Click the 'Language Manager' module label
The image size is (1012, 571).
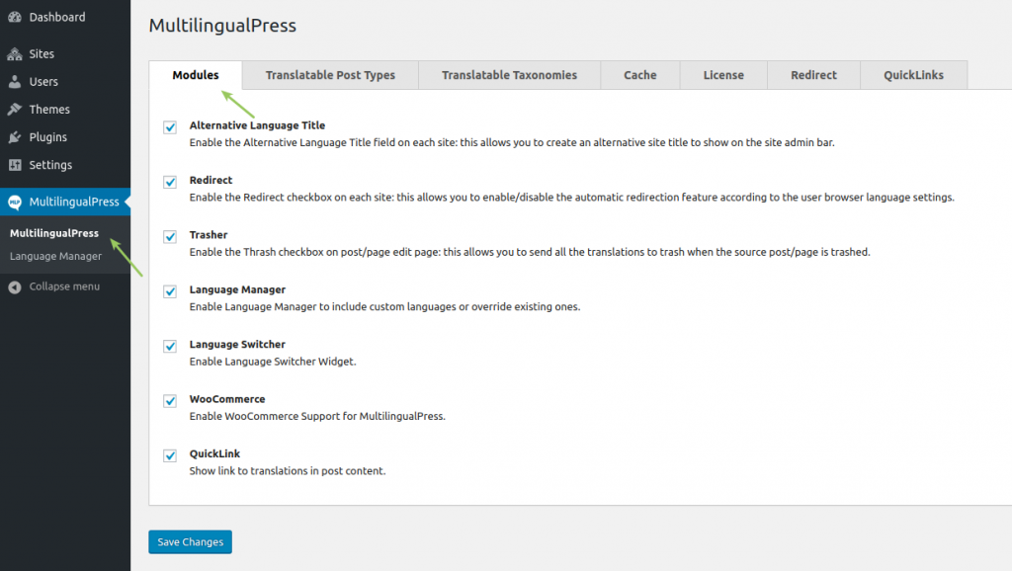(x=237, y=289)
